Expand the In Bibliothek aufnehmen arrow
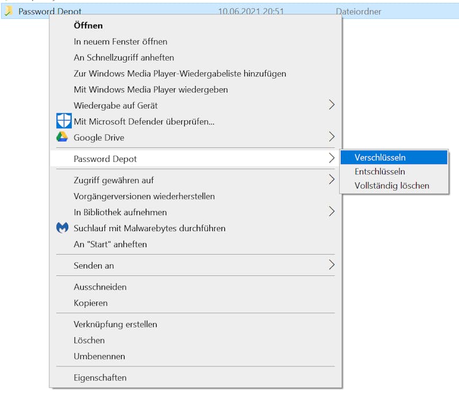This screenshot has width=459, height=402. [x=332, y=211]
